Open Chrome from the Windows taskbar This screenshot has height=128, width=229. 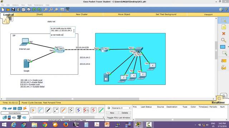point(45,125)
